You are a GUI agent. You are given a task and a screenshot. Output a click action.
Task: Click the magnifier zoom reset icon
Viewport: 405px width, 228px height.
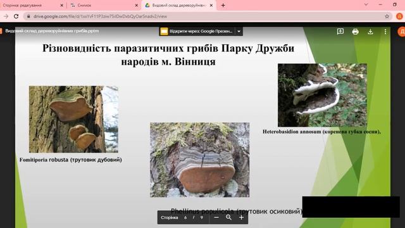coord(228,218)
